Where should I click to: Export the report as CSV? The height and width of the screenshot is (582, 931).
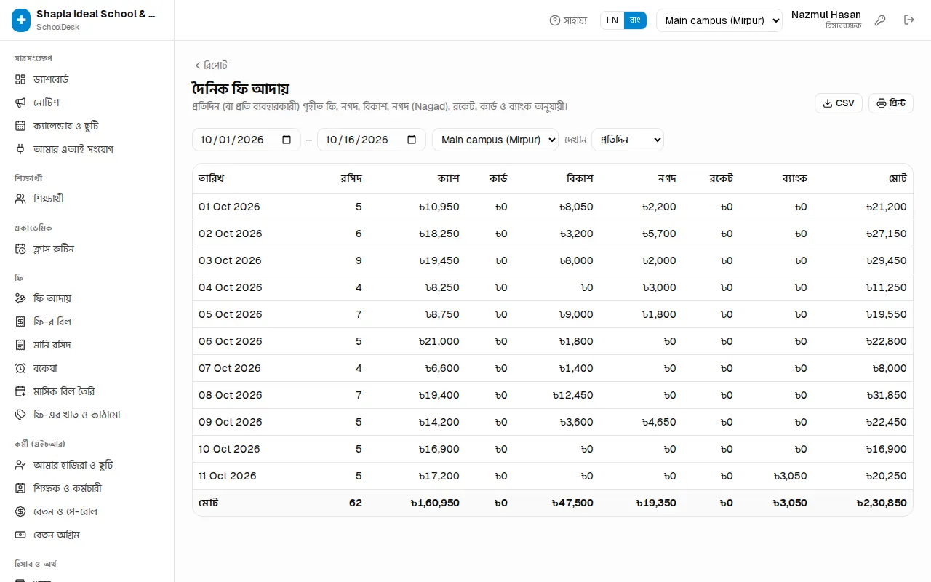pyautogui.click(x=839, y=103)
